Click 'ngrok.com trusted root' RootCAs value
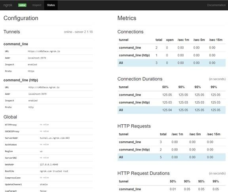 [54, 171]
